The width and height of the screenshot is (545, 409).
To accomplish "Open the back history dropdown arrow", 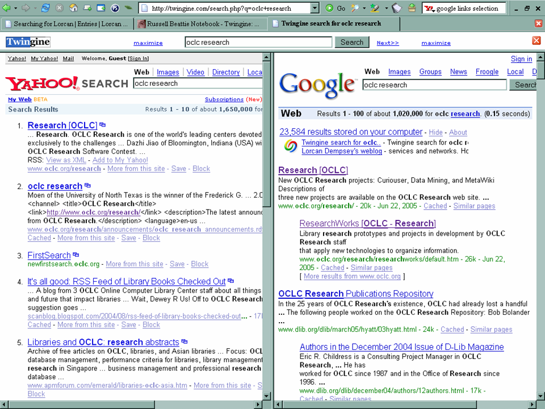I will click(x=15, y=8).
